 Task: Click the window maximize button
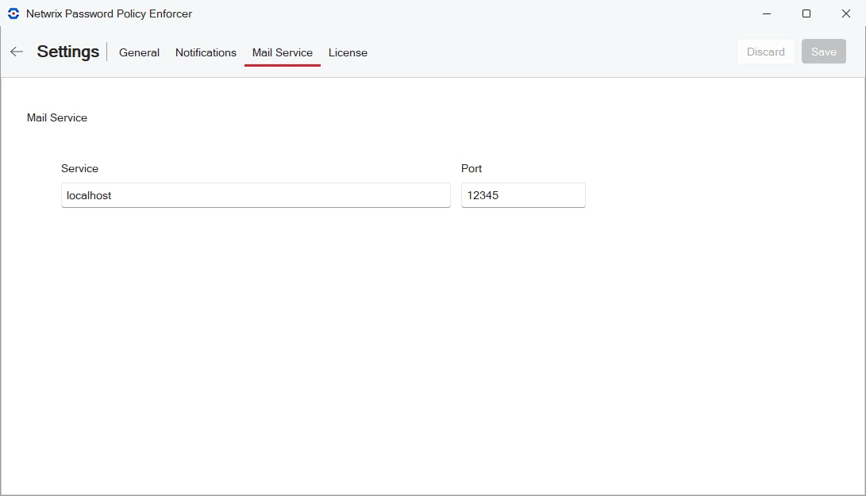click(806, 13)
